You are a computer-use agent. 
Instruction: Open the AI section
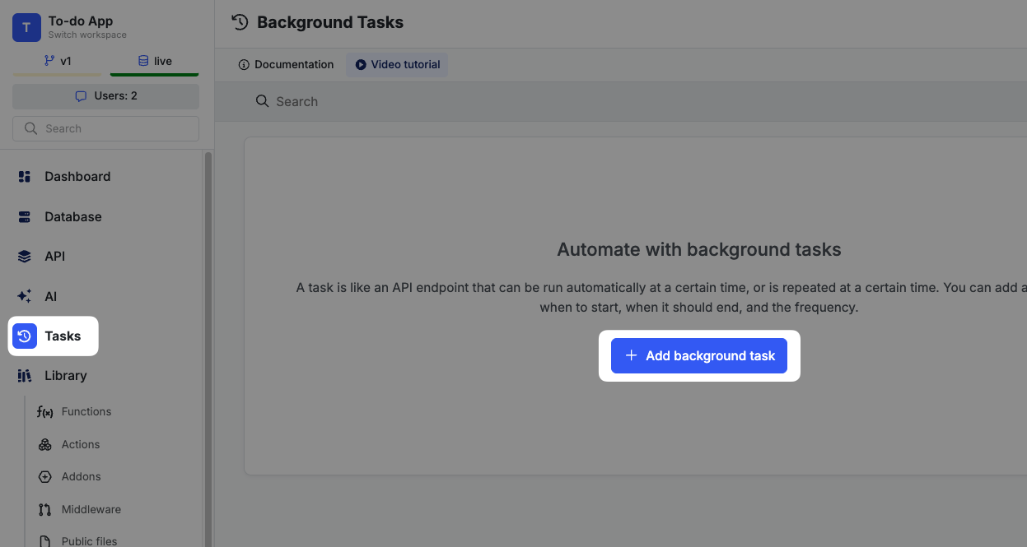[x=51, y=296]
